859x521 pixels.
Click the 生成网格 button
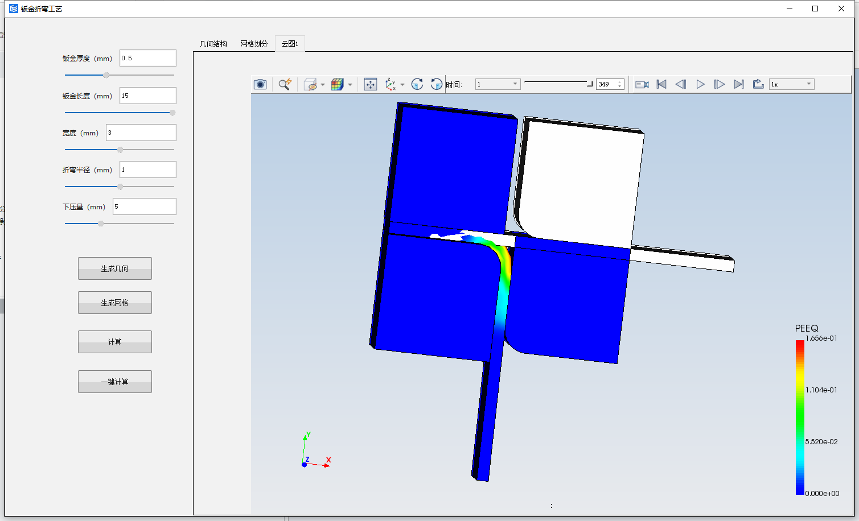115,303
